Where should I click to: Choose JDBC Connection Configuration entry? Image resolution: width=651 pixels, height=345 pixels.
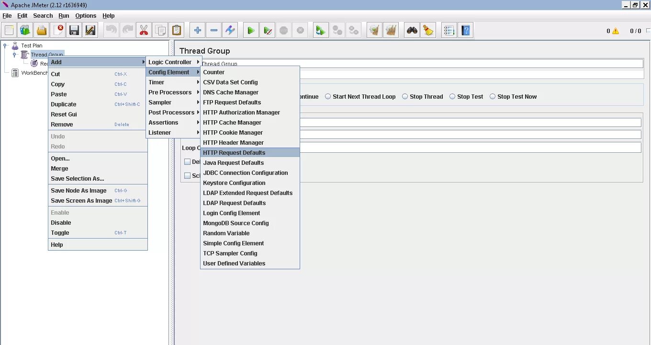[250, 172]
